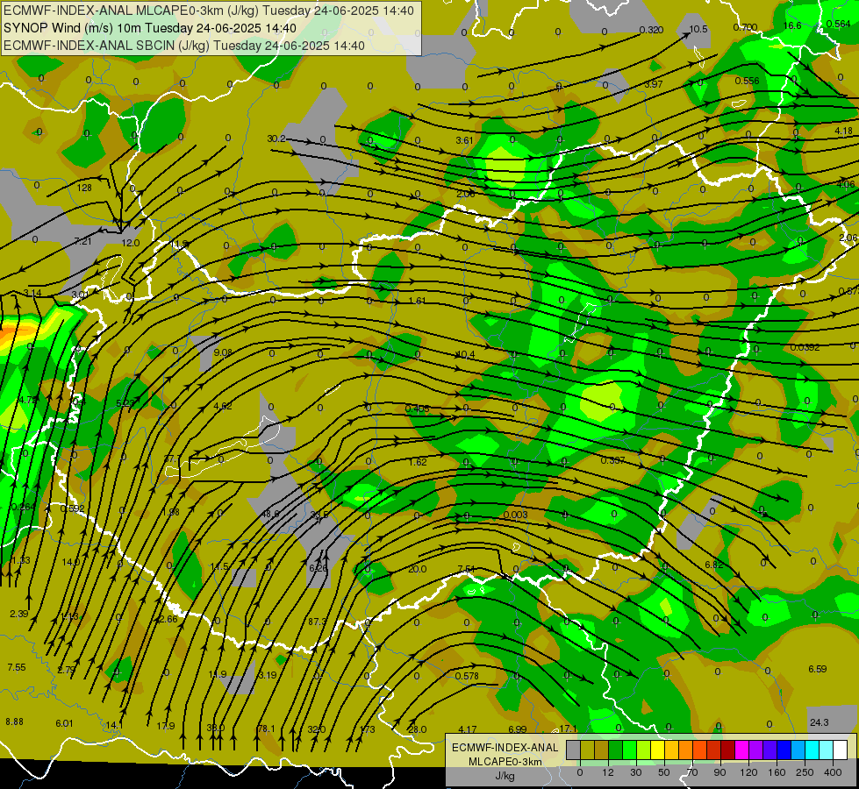Click the 30.2 value on the map
The image size is (859, 789).
tap(276, 139)
